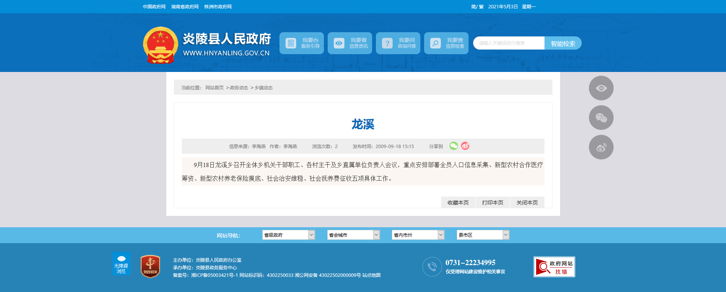The height and width of the screenshot is (292, 726).
Task: Click the gray floating Weibo circle
Action: pos(601,147)
